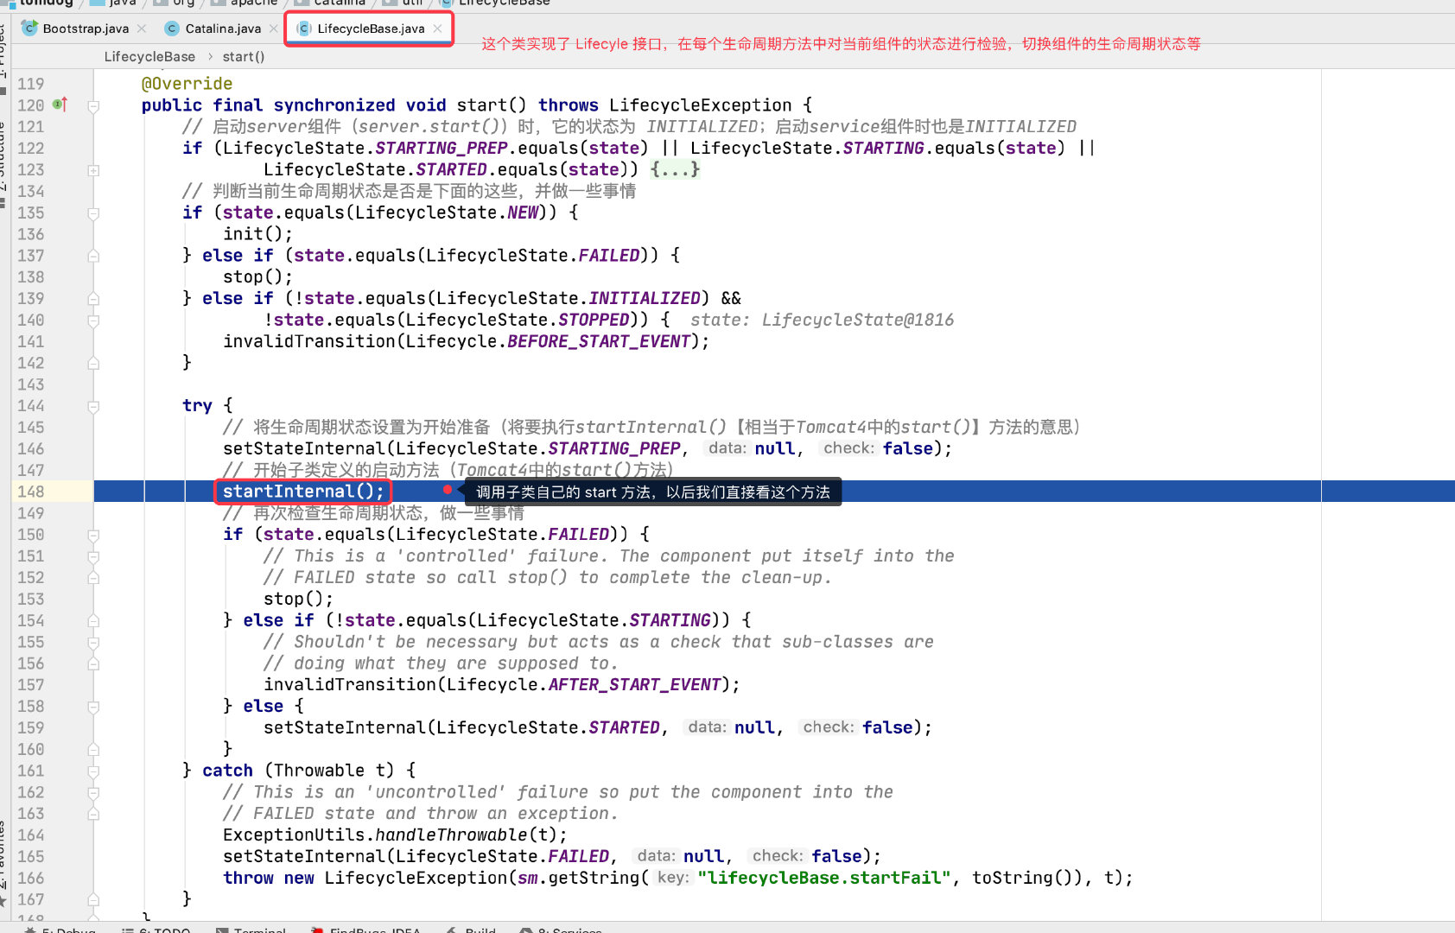The width and height of the screenshot is (1455, 933).
Task: Expand the collapsed block on line 123
Action: point(93,170)
